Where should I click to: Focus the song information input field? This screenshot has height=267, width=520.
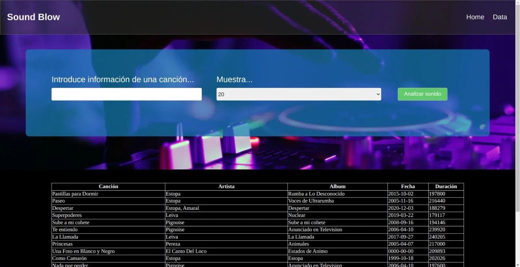click(x=126, y=94)
